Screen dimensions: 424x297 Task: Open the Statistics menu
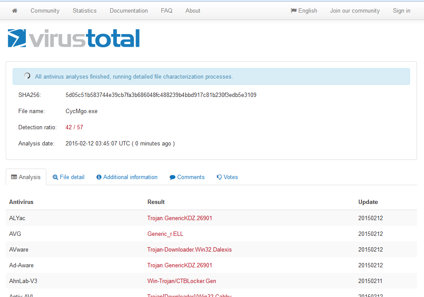[84, 11]
